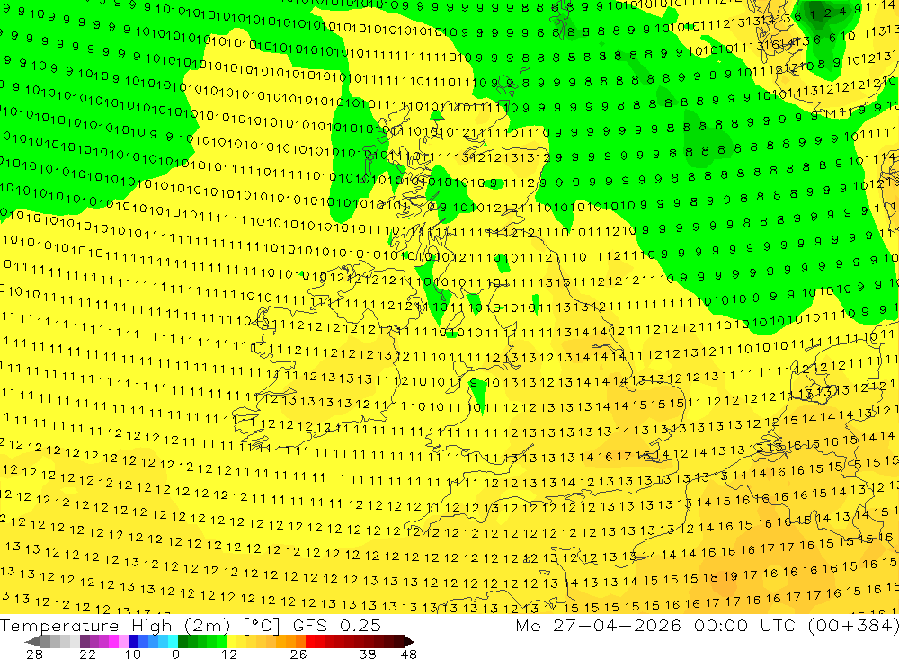
Task: Click the bright red swatch right of 26
Action: [310, 641]
